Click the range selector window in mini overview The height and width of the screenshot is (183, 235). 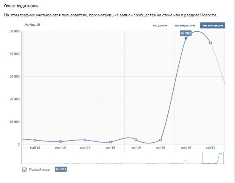point(213,158)
